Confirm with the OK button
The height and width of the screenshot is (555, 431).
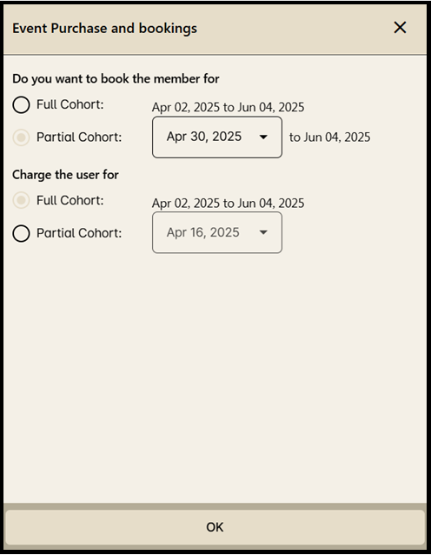click(215, 527)
